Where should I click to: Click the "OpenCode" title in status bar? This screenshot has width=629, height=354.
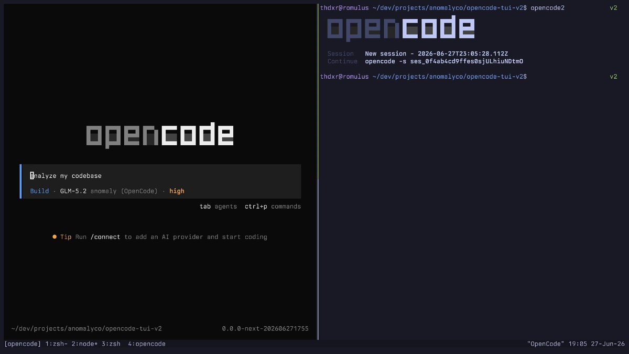546,344
